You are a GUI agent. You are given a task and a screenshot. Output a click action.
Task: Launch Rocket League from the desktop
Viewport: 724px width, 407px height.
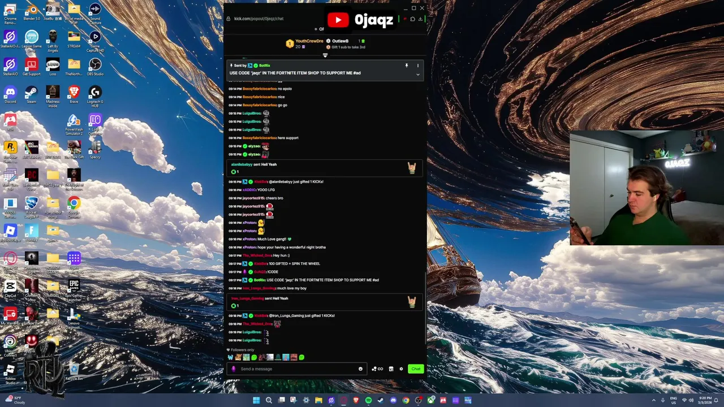coord(32,207)
